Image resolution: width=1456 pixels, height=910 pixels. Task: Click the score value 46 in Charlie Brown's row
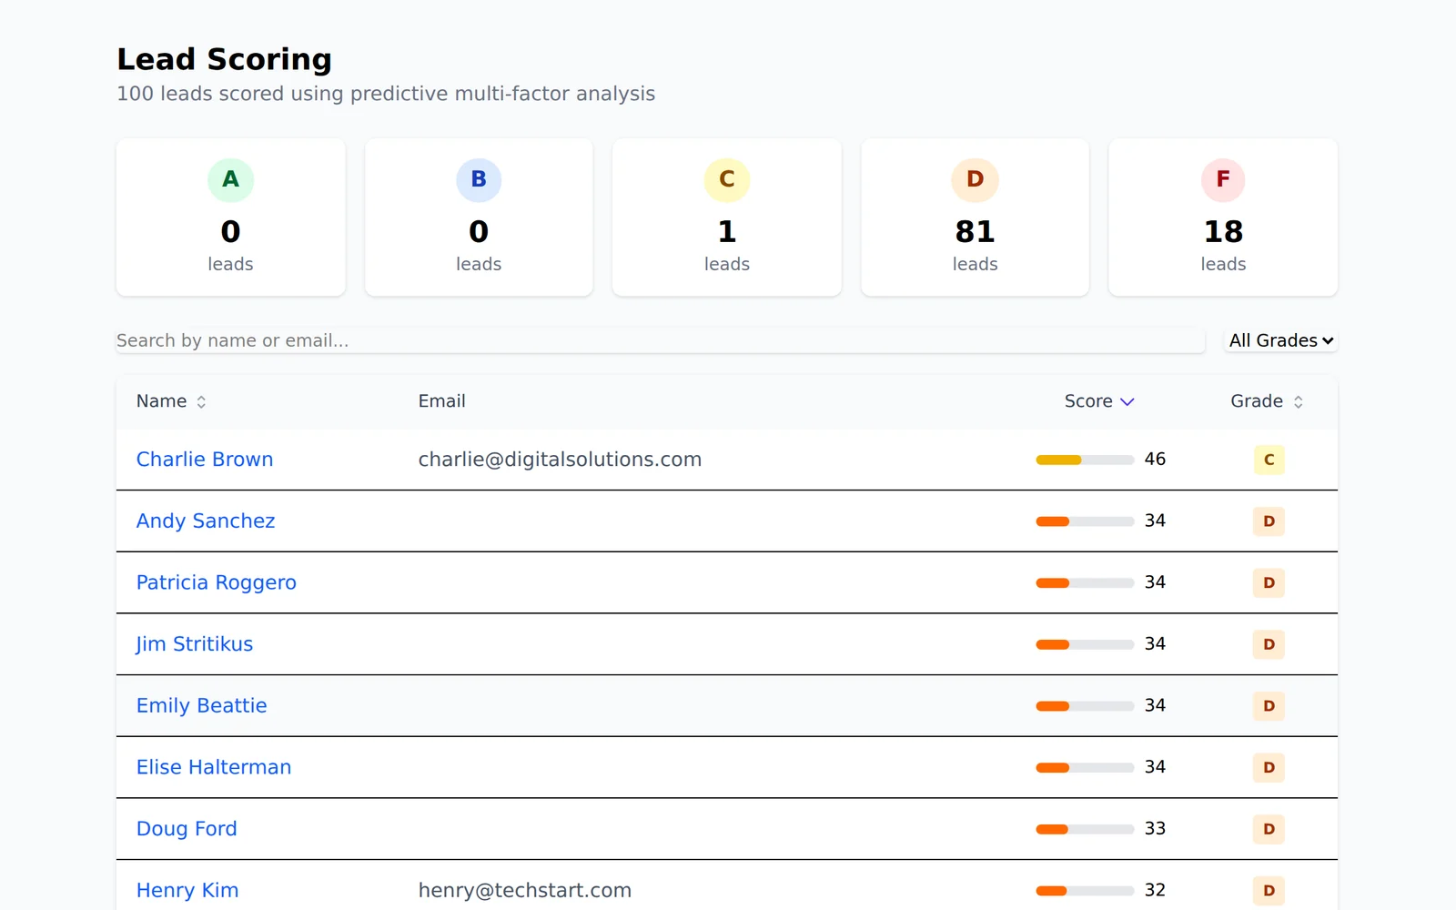coord(1155,460)
